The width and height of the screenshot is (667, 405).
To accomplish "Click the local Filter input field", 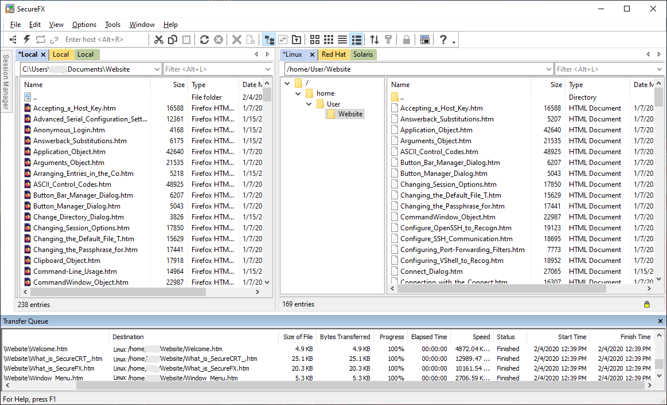I will tap(213, 69).
